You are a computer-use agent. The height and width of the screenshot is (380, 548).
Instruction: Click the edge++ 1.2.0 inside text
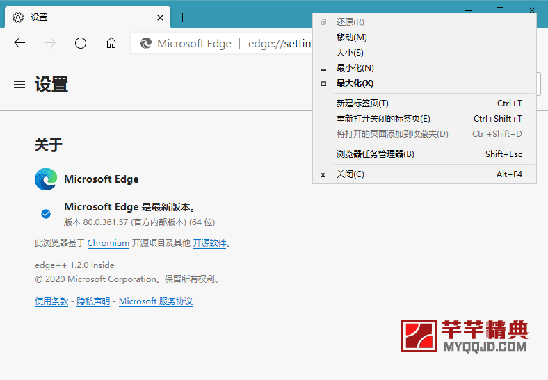[75, 265]
